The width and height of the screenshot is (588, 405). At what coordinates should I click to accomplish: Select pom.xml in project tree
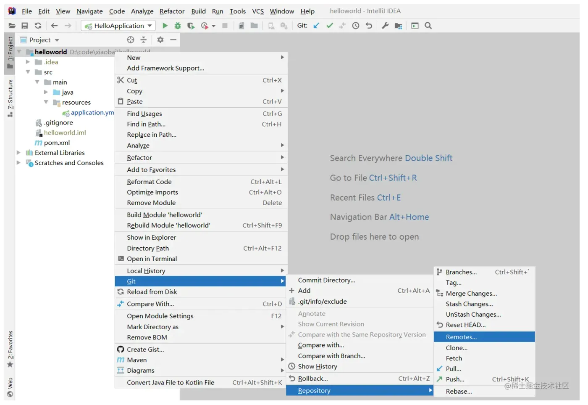point(57,143)
